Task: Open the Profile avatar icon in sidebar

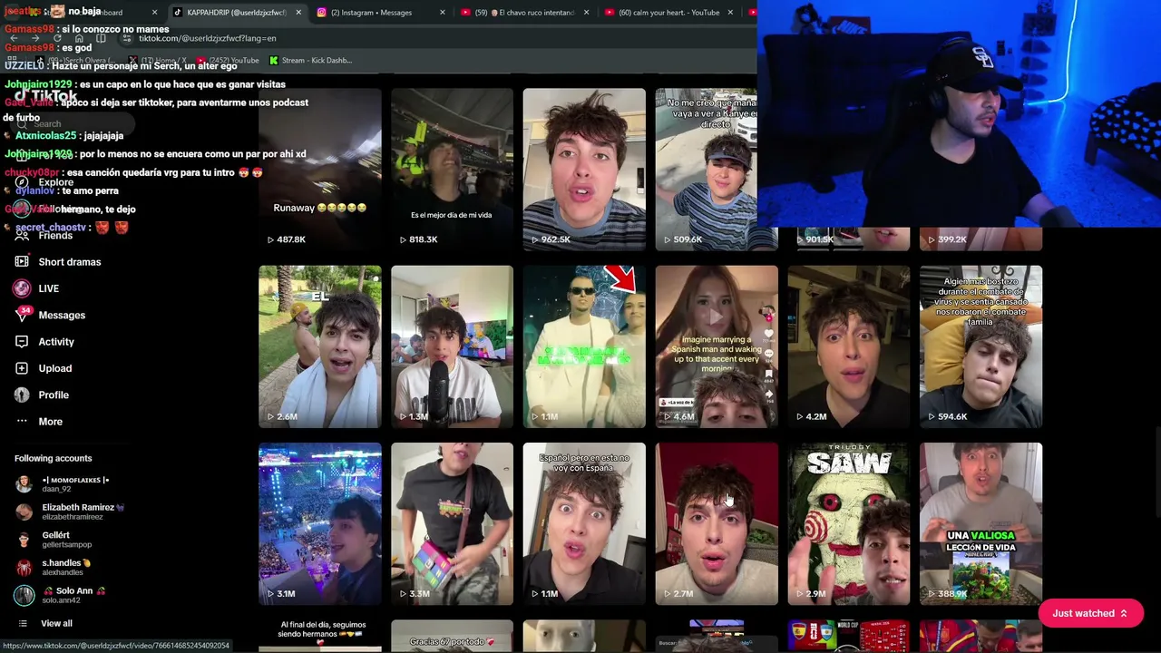Action: [x=22, y=395]
